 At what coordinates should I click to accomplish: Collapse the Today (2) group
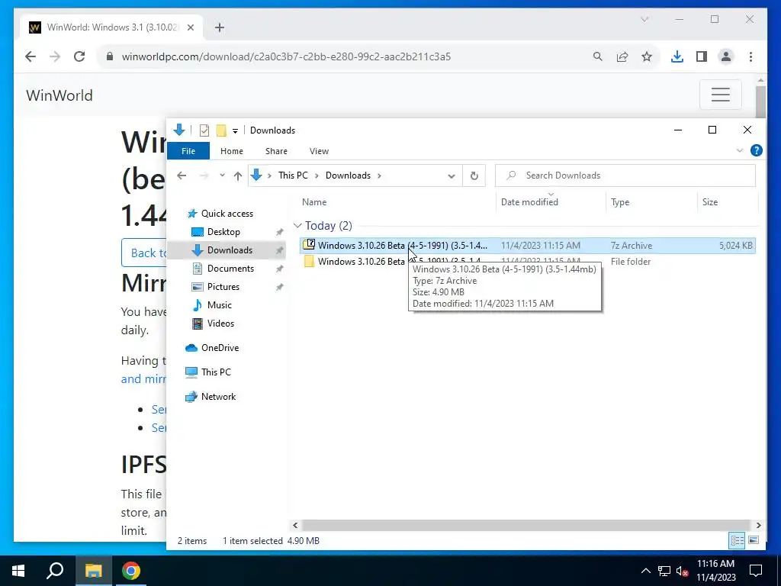(297, 226)
